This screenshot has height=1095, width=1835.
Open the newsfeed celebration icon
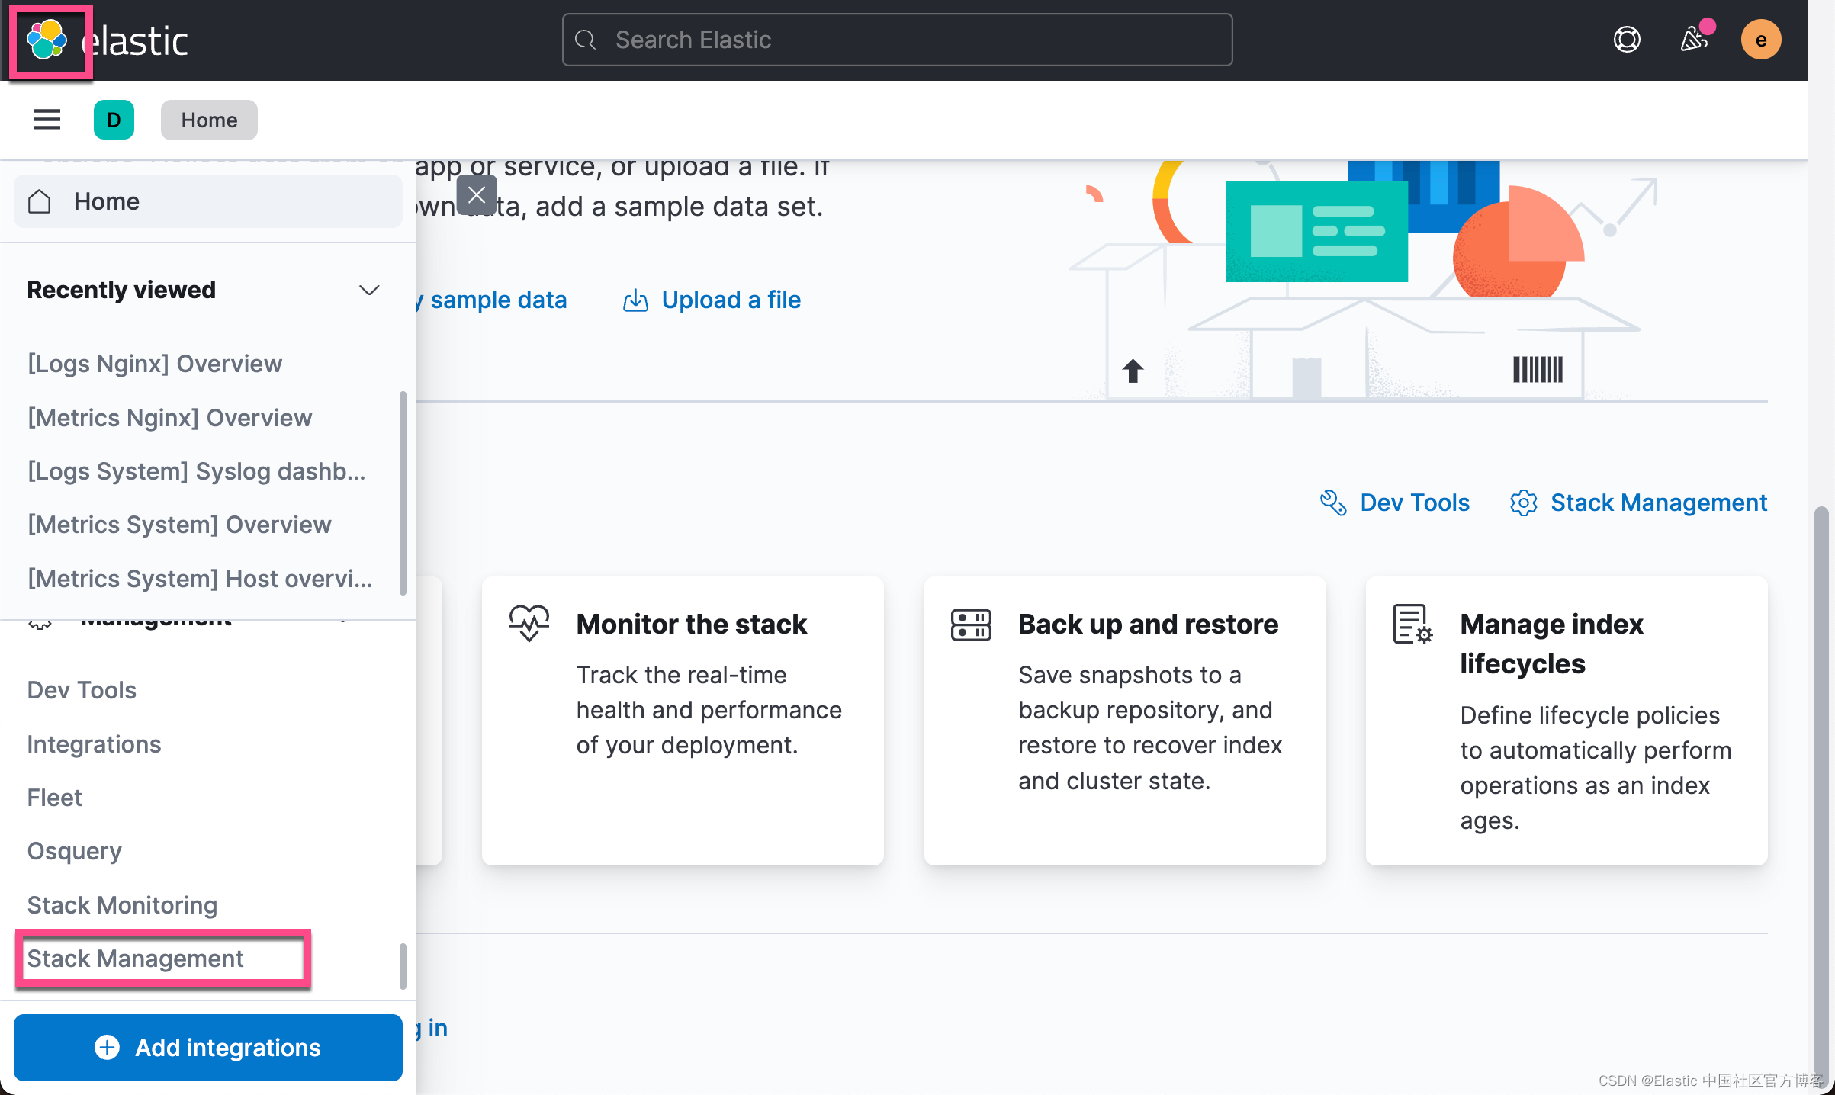click(x=1695, y=38)
